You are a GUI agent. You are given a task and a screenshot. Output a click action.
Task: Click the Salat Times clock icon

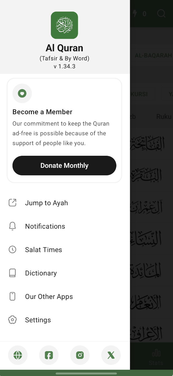[13, 249]
